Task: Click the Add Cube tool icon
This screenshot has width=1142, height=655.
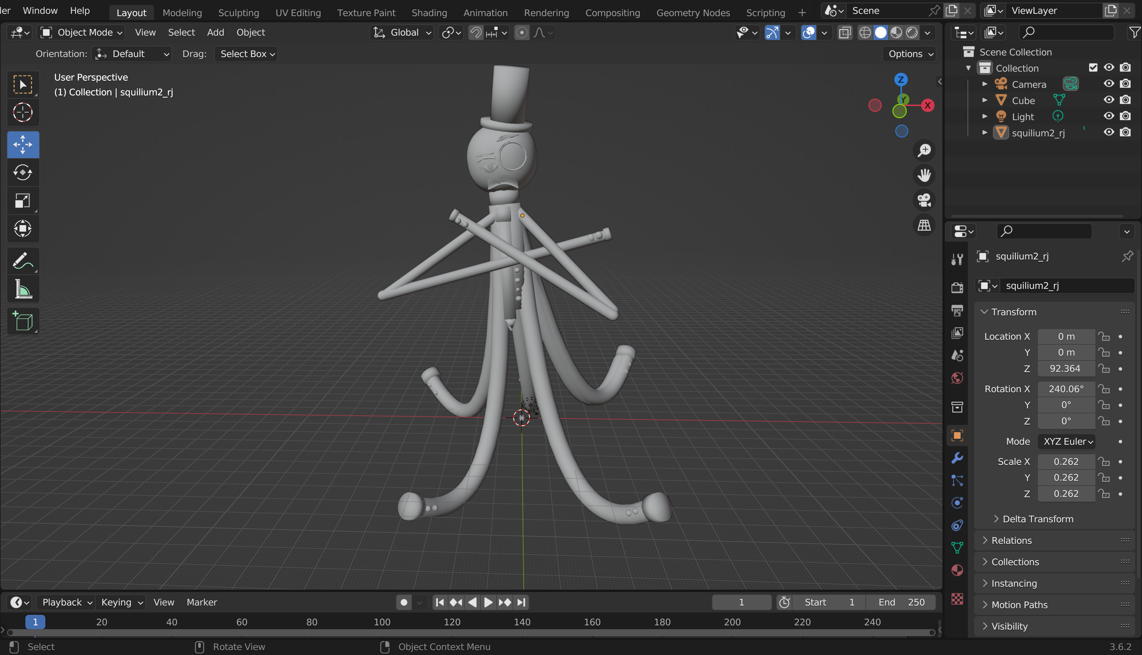Action: coord(23,321)
